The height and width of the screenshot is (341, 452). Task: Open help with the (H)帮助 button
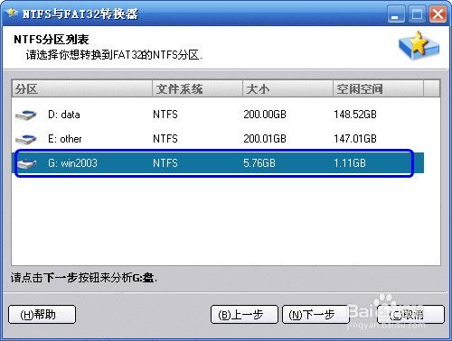pyautogui.click(x=42, y=315)
